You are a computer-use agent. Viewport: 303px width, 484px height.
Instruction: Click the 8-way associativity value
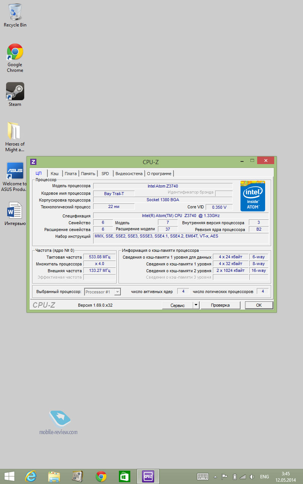pos(259,264)
